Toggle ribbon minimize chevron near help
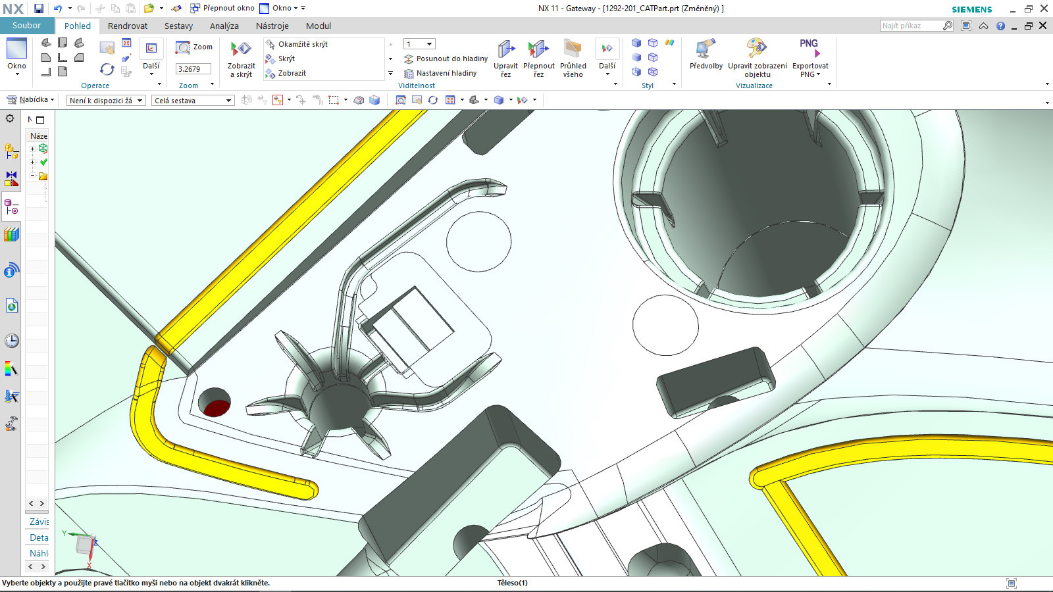Screen dimensions: 1053x592 click(983, 26)
